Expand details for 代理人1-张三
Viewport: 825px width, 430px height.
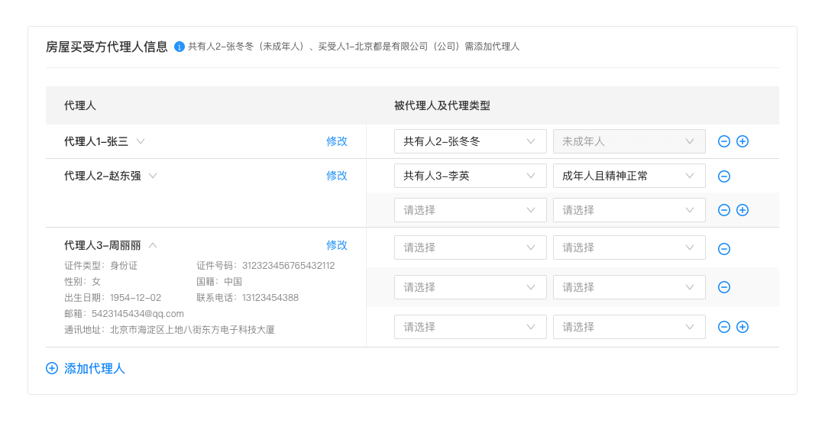pos(141,141)
